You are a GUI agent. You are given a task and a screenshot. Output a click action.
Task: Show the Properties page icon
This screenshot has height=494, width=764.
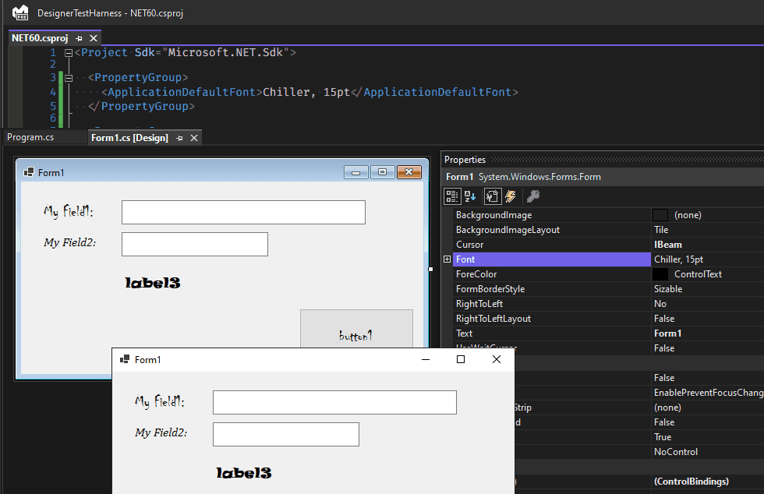[492, 196]
